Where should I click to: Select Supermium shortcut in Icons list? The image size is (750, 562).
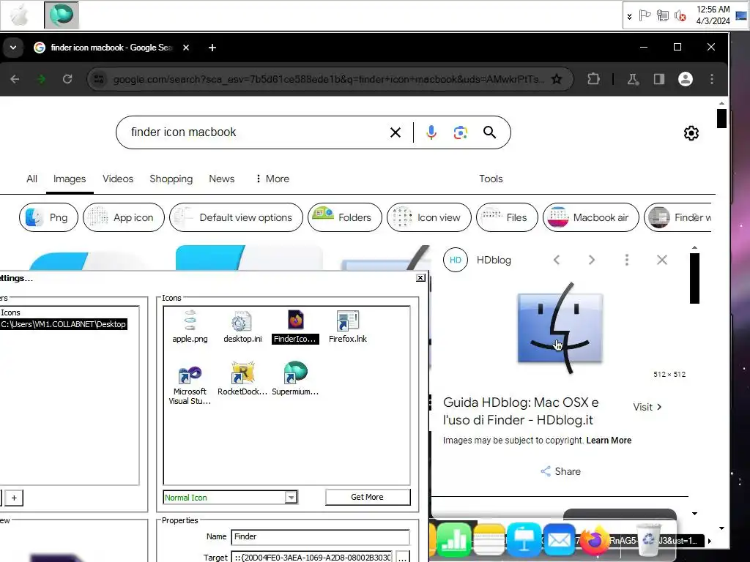tap(295, 380)
